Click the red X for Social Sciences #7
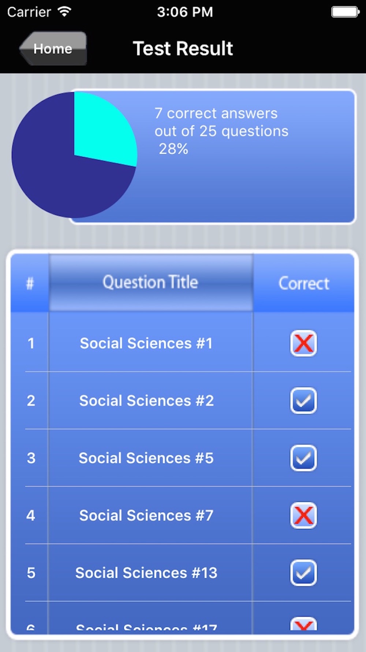Viewport: 366px width, 652px height. pos(303,516)
